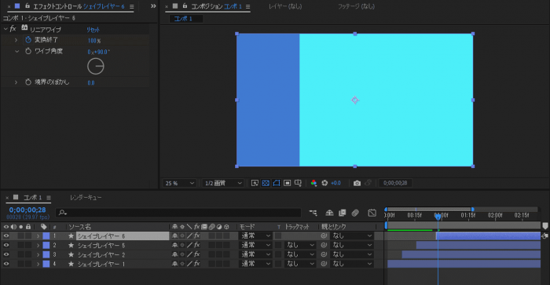
Task: Toggle lock icon on effect controls panel
Action: coord(27,6)
